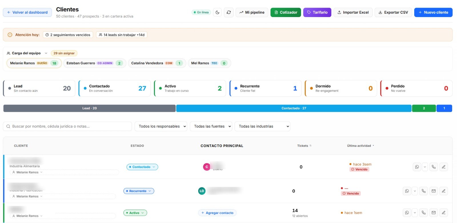This screenshot has width=457, height=223.
Task: Open Contactado status dropdown in first row
Action: (142, 167)
